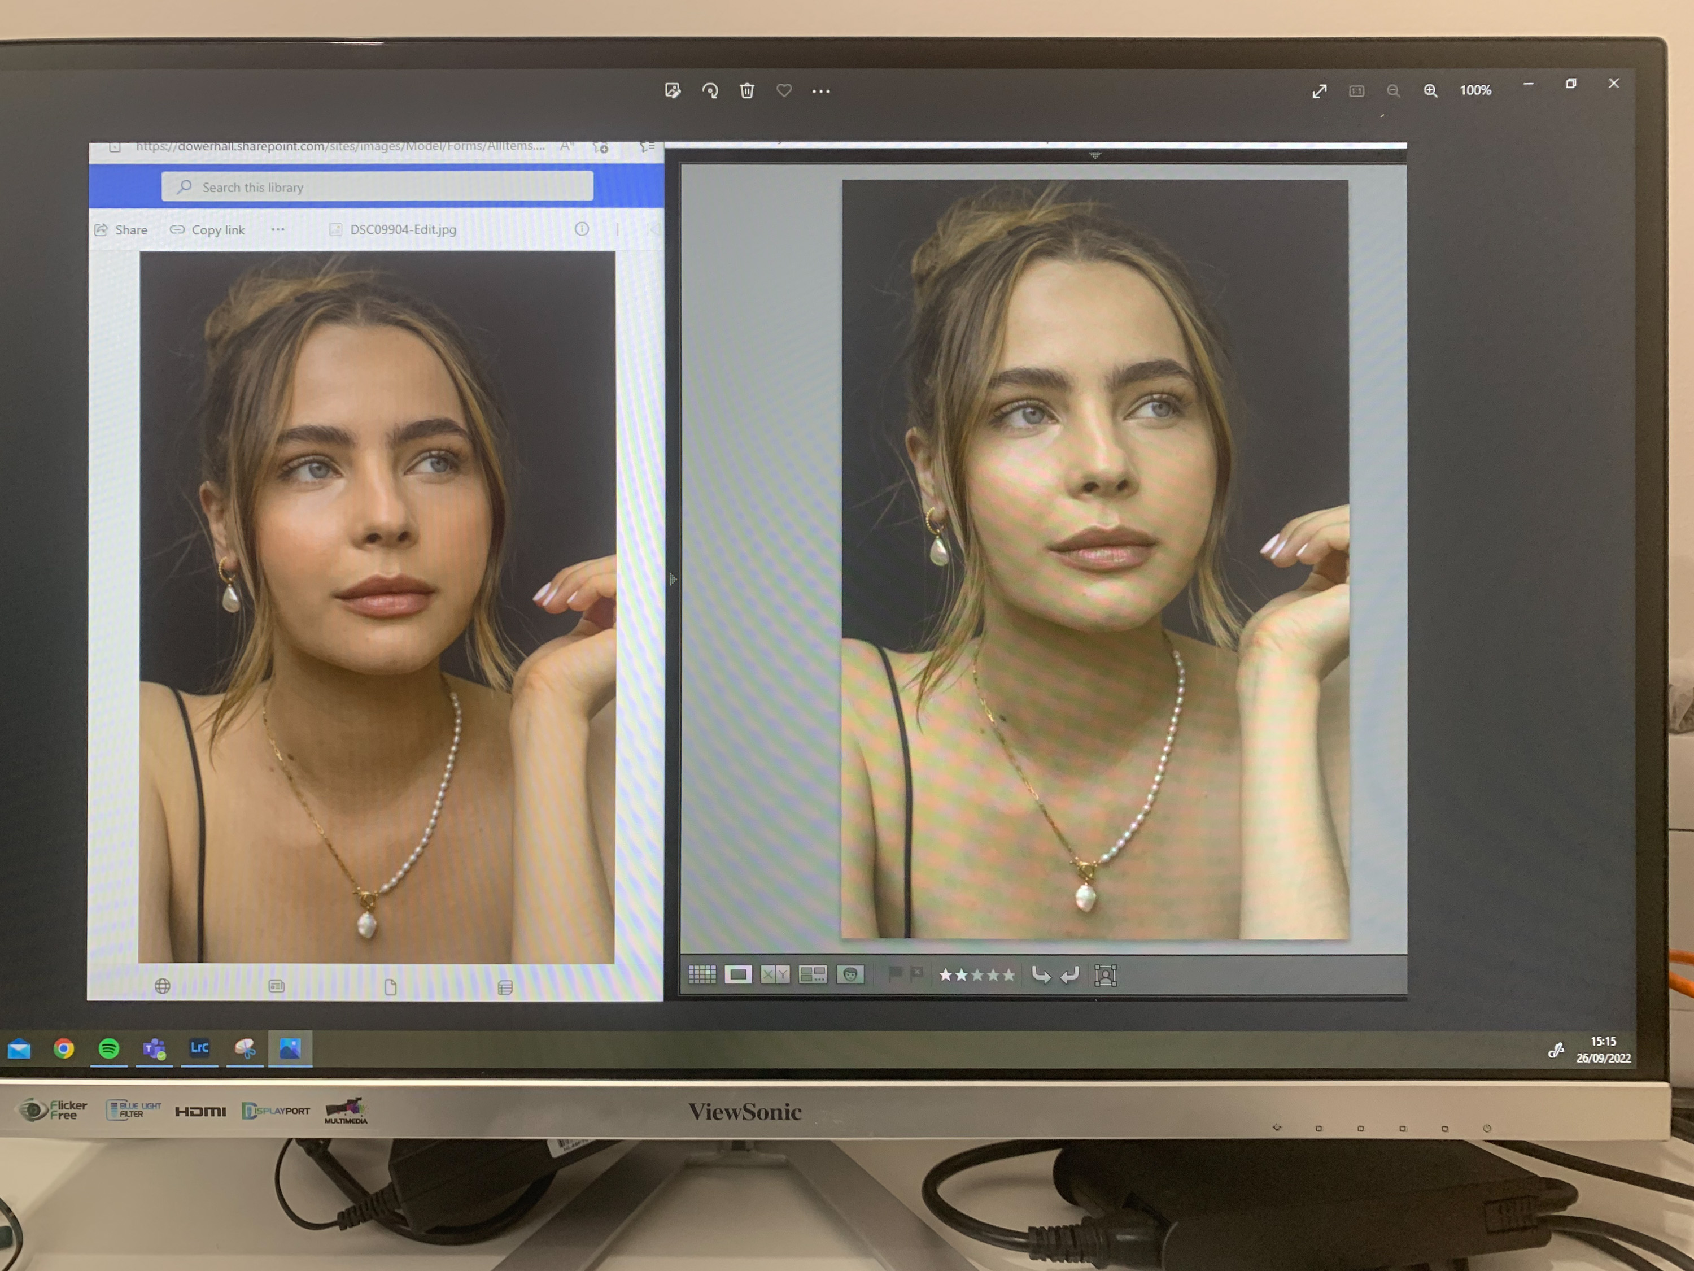The image size is (1694, 1271).
Task: Open Spotify from the taskbar
Action: 109,1048
